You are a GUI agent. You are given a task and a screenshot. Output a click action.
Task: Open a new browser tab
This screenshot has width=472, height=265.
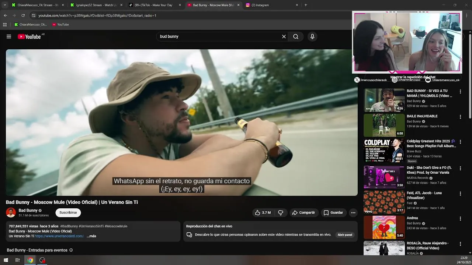306,5
